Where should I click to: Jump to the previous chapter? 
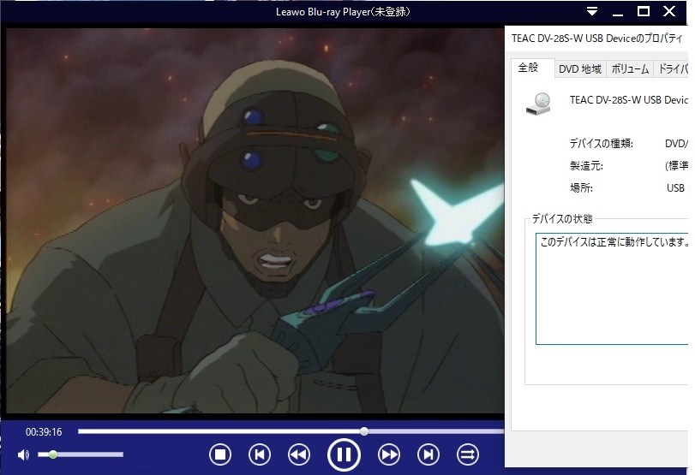click(x=260, y=454)
